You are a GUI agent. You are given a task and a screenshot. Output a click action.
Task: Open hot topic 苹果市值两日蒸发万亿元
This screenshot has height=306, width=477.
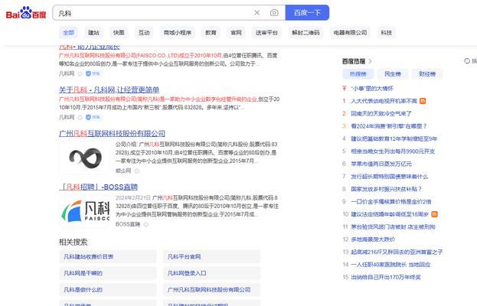(x=381, y=164)
